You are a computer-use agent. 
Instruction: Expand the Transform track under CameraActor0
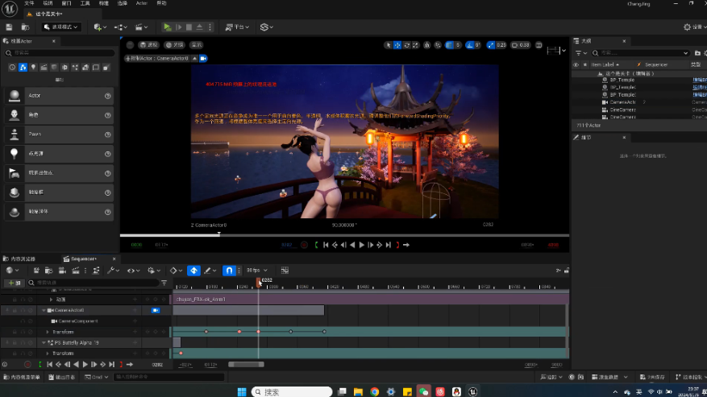(48, 332)
